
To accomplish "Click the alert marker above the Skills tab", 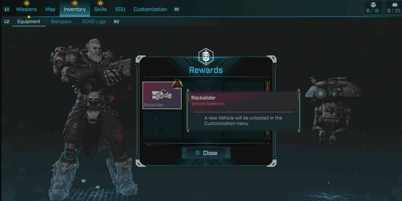I will click(x=100, y=3).
